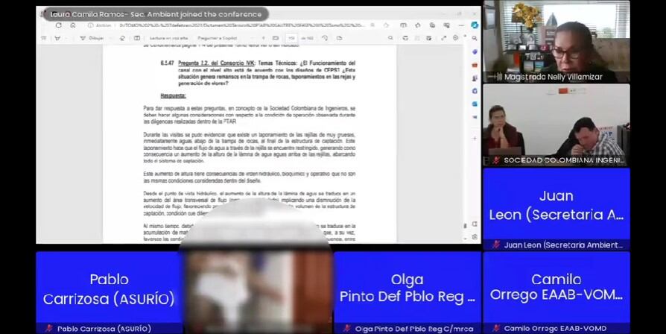Screen dimensions: 666x334
Task: Click the underlined Respuesta: heading in document
Action: click(174, 95)
